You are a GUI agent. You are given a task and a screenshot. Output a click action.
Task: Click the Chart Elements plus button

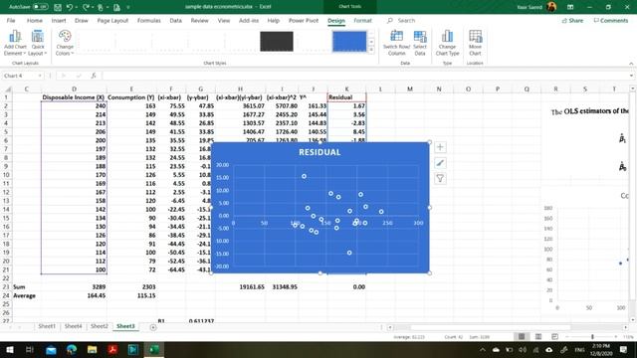click(440, 147)
